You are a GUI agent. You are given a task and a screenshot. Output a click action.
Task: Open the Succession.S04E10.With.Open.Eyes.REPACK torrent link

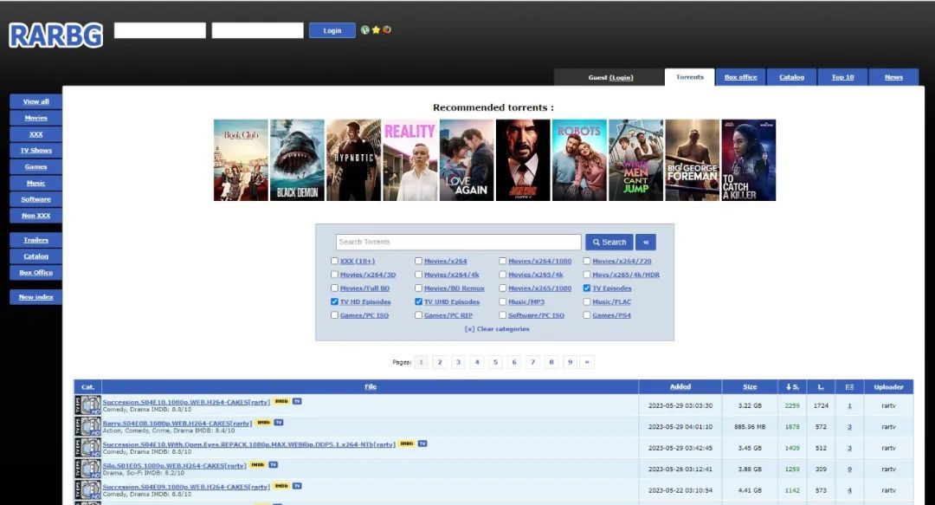pyautogui.click(x=248, y=444)
